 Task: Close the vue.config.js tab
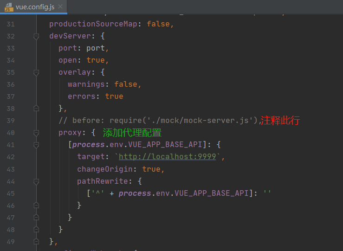click(60, 7)
